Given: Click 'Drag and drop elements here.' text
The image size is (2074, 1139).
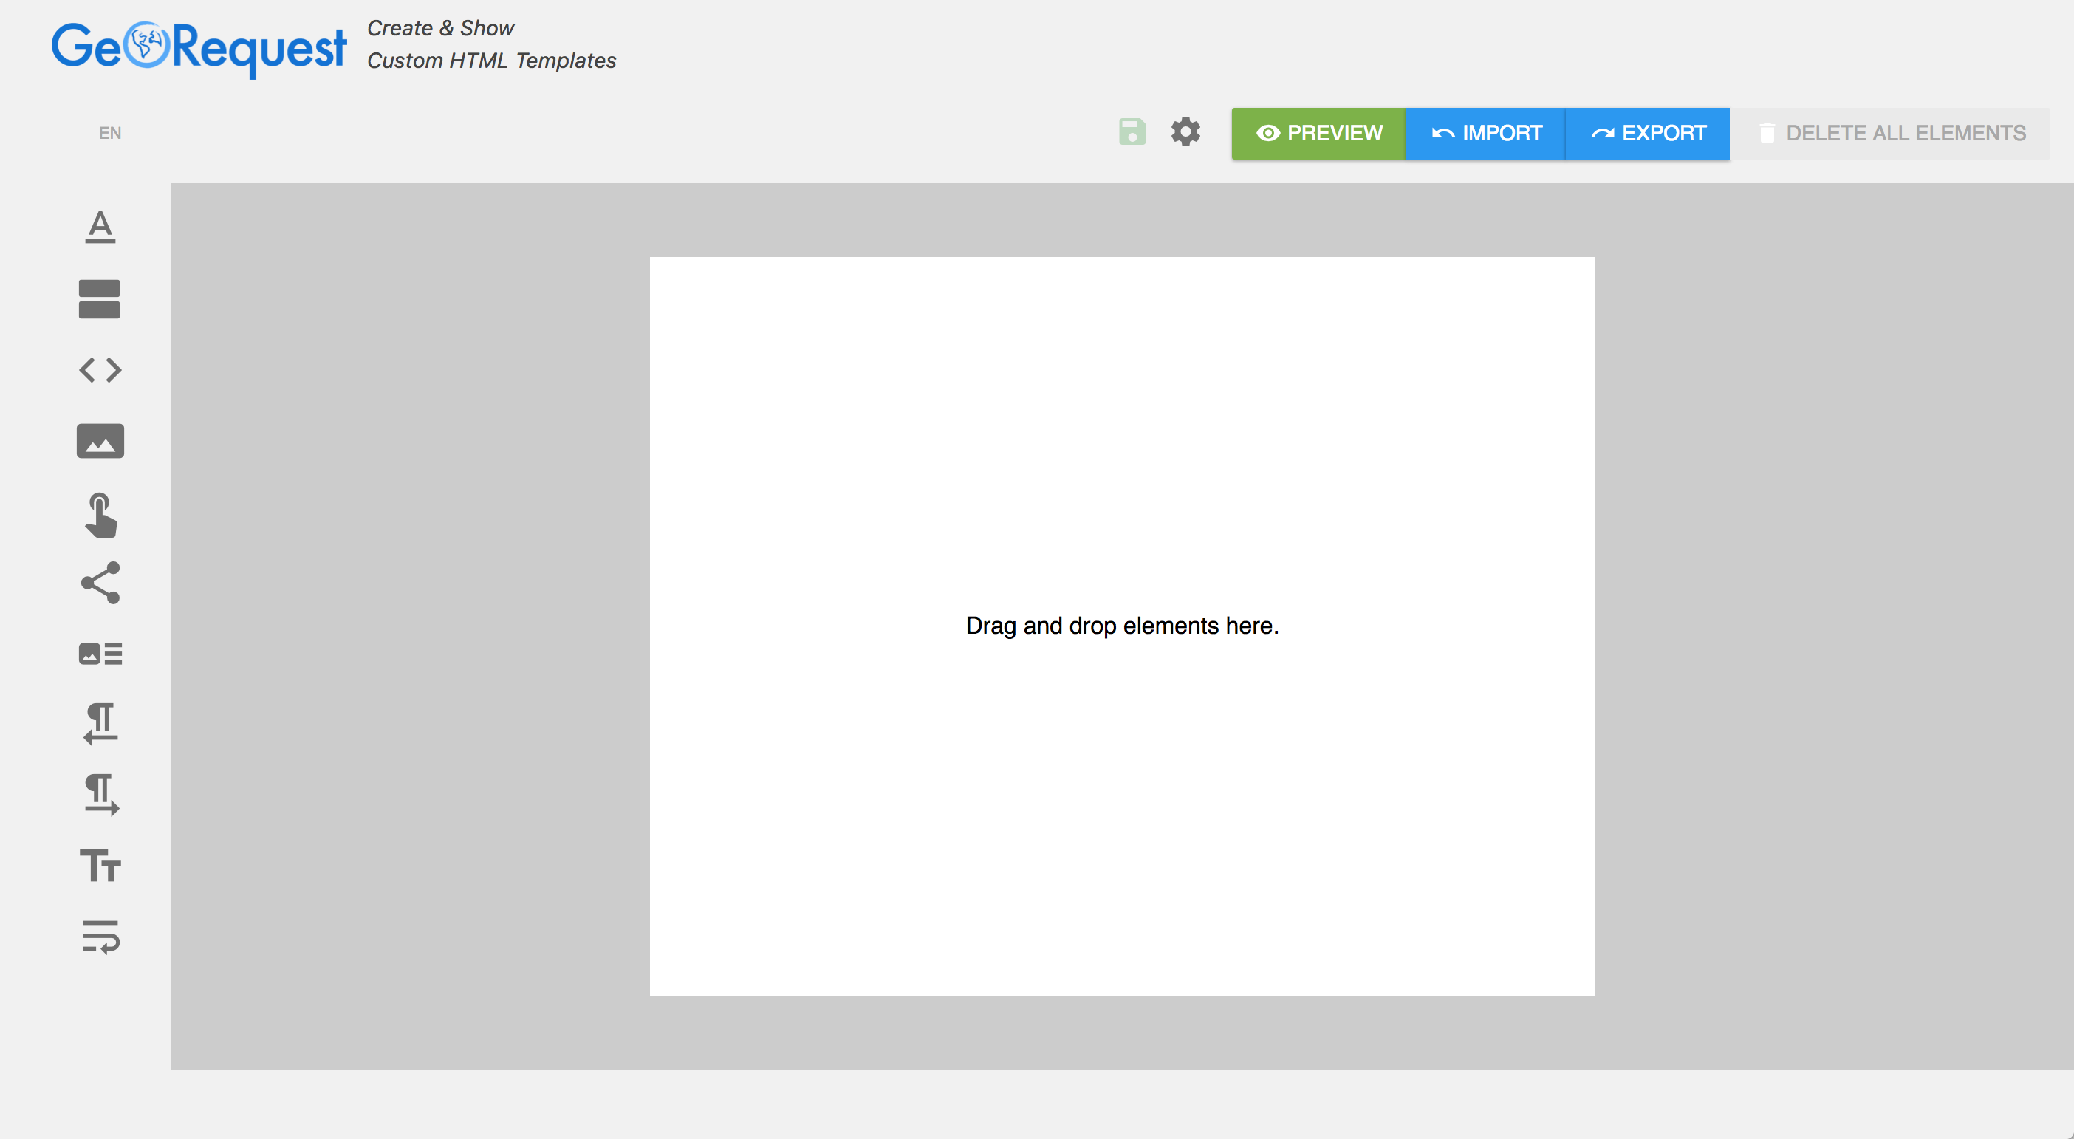Looking at the screenshot, I should (x=1121, y=626).
